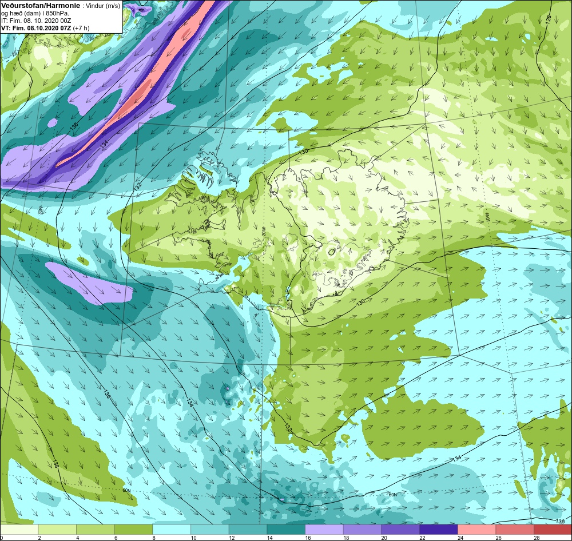Click the '128' contour label
The height and width of the screenshot is (541, 572).
tap(549, 20)
